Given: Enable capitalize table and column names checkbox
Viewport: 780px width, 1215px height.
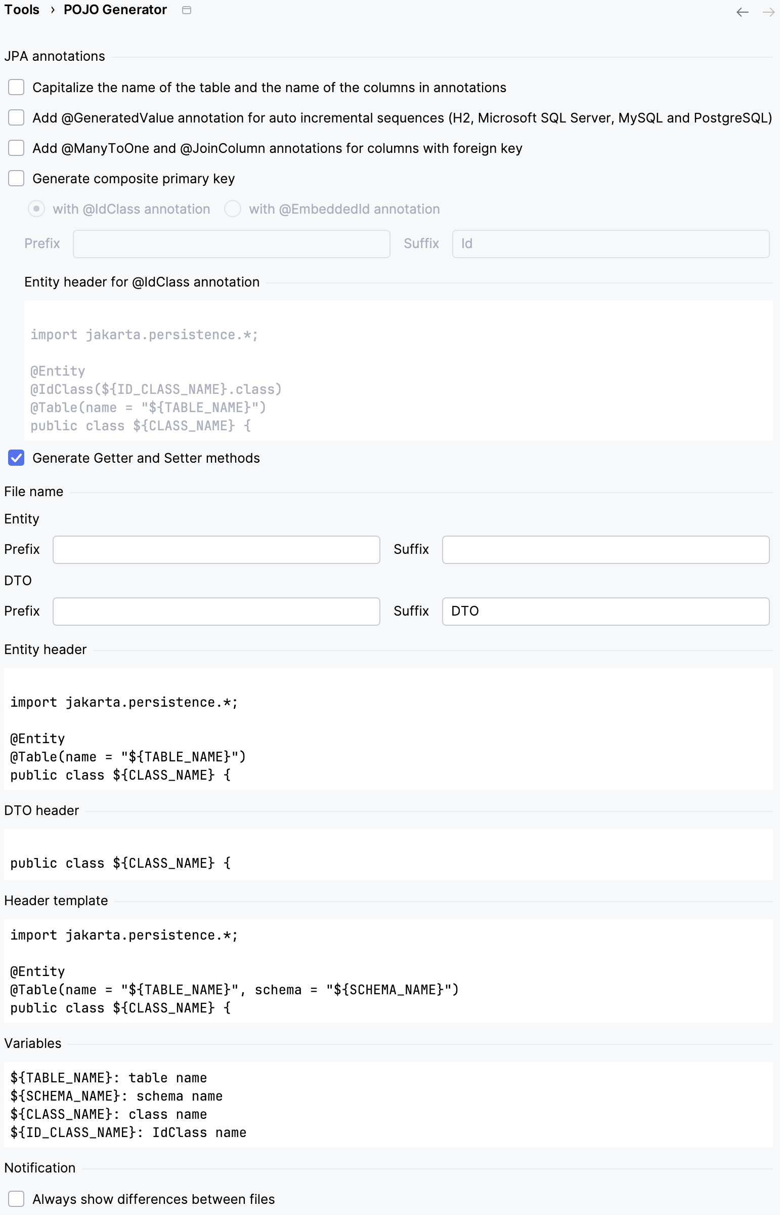Looking at the screenshot, I should [16, 87].
